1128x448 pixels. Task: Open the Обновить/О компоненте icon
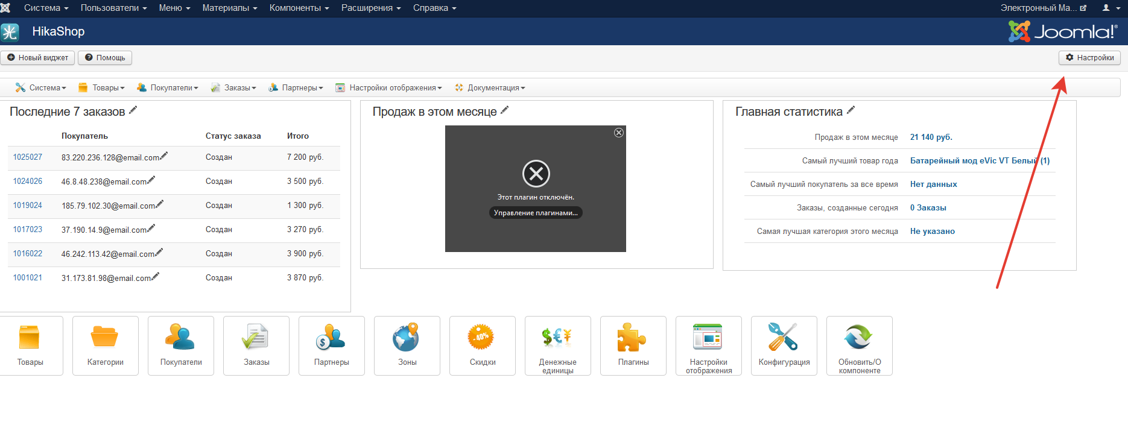click(860, 345)
